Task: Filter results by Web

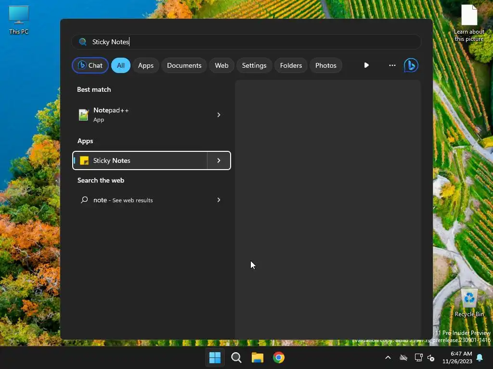Action: (x=221, y=65)
